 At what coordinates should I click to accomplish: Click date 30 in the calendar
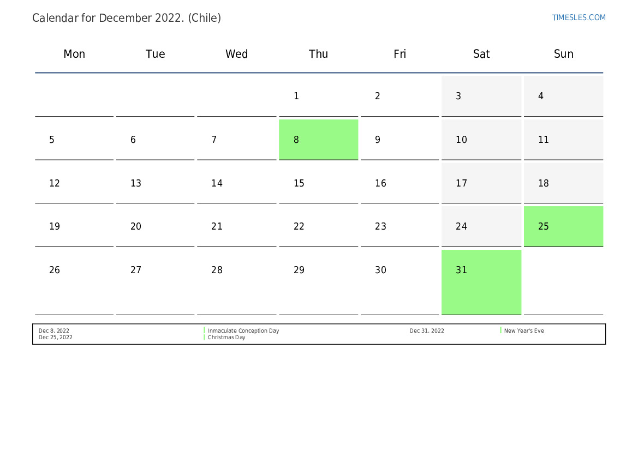[400, 270]
